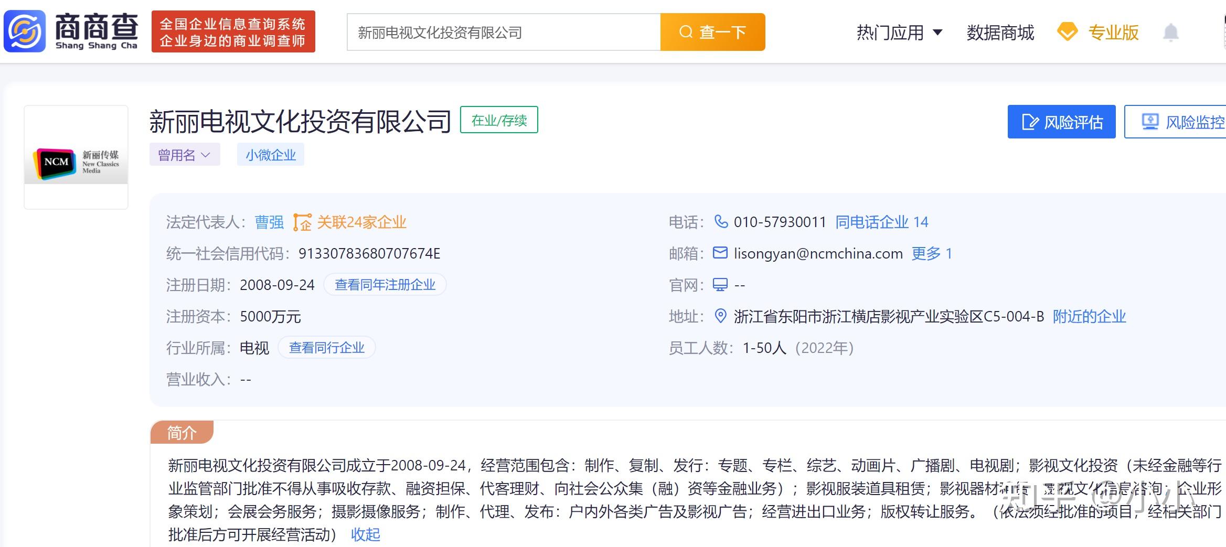Collapse intro text via 收起

[366, 534]
